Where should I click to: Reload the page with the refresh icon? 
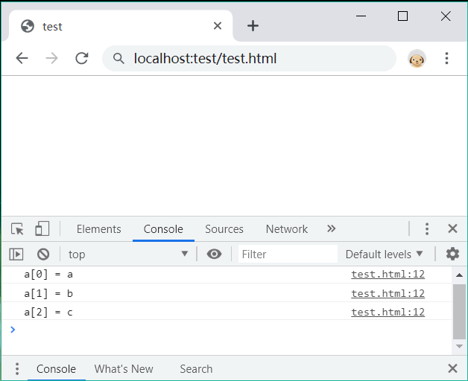[x=81, y=58]
